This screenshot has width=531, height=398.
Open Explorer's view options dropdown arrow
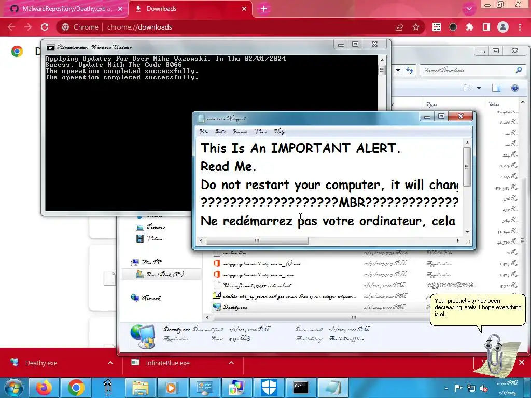479,88
